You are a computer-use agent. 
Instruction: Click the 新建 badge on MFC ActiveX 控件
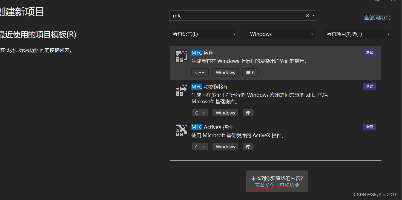coord(370,127)
